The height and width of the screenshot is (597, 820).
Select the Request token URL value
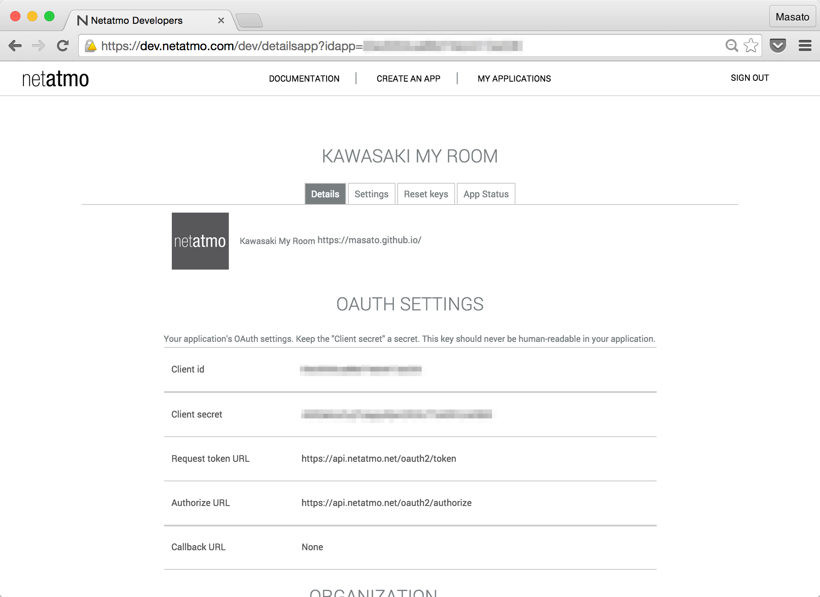point(379,459)
